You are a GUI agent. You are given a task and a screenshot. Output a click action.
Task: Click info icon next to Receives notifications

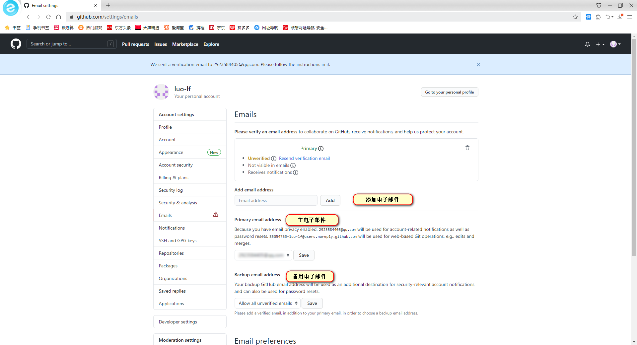point(296,172)
